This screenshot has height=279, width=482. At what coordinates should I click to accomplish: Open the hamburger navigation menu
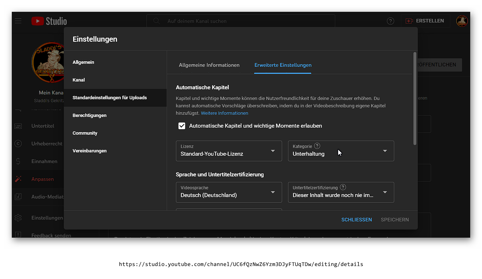tap(18, 21)
